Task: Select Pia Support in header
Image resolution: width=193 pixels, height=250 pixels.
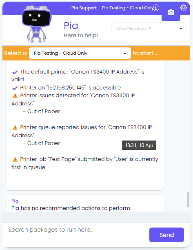Action: click(x=84, y=8)
